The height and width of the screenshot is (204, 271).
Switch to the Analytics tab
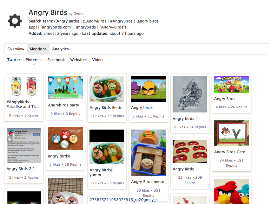click(x=60, y=49)
